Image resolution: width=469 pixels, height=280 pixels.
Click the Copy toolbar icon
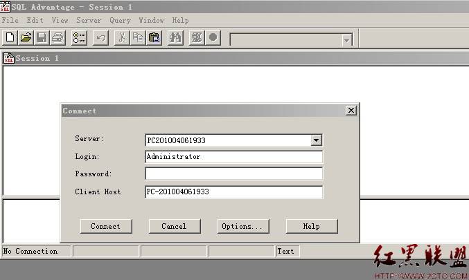138,37
